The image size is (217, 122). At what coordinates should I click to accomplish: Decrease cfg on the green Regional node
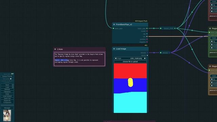pos(212,41)
